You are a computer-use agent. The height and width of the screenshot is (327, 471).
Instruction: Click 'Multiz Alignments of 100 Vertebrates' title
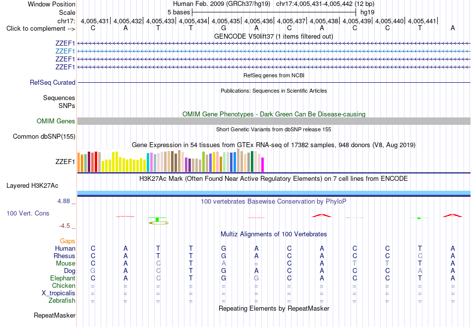click(274, 234)
